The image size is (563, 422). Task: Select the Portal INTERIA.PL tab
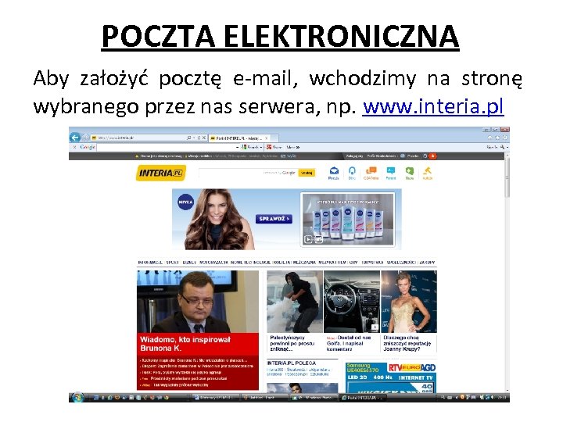coord(239,138)
